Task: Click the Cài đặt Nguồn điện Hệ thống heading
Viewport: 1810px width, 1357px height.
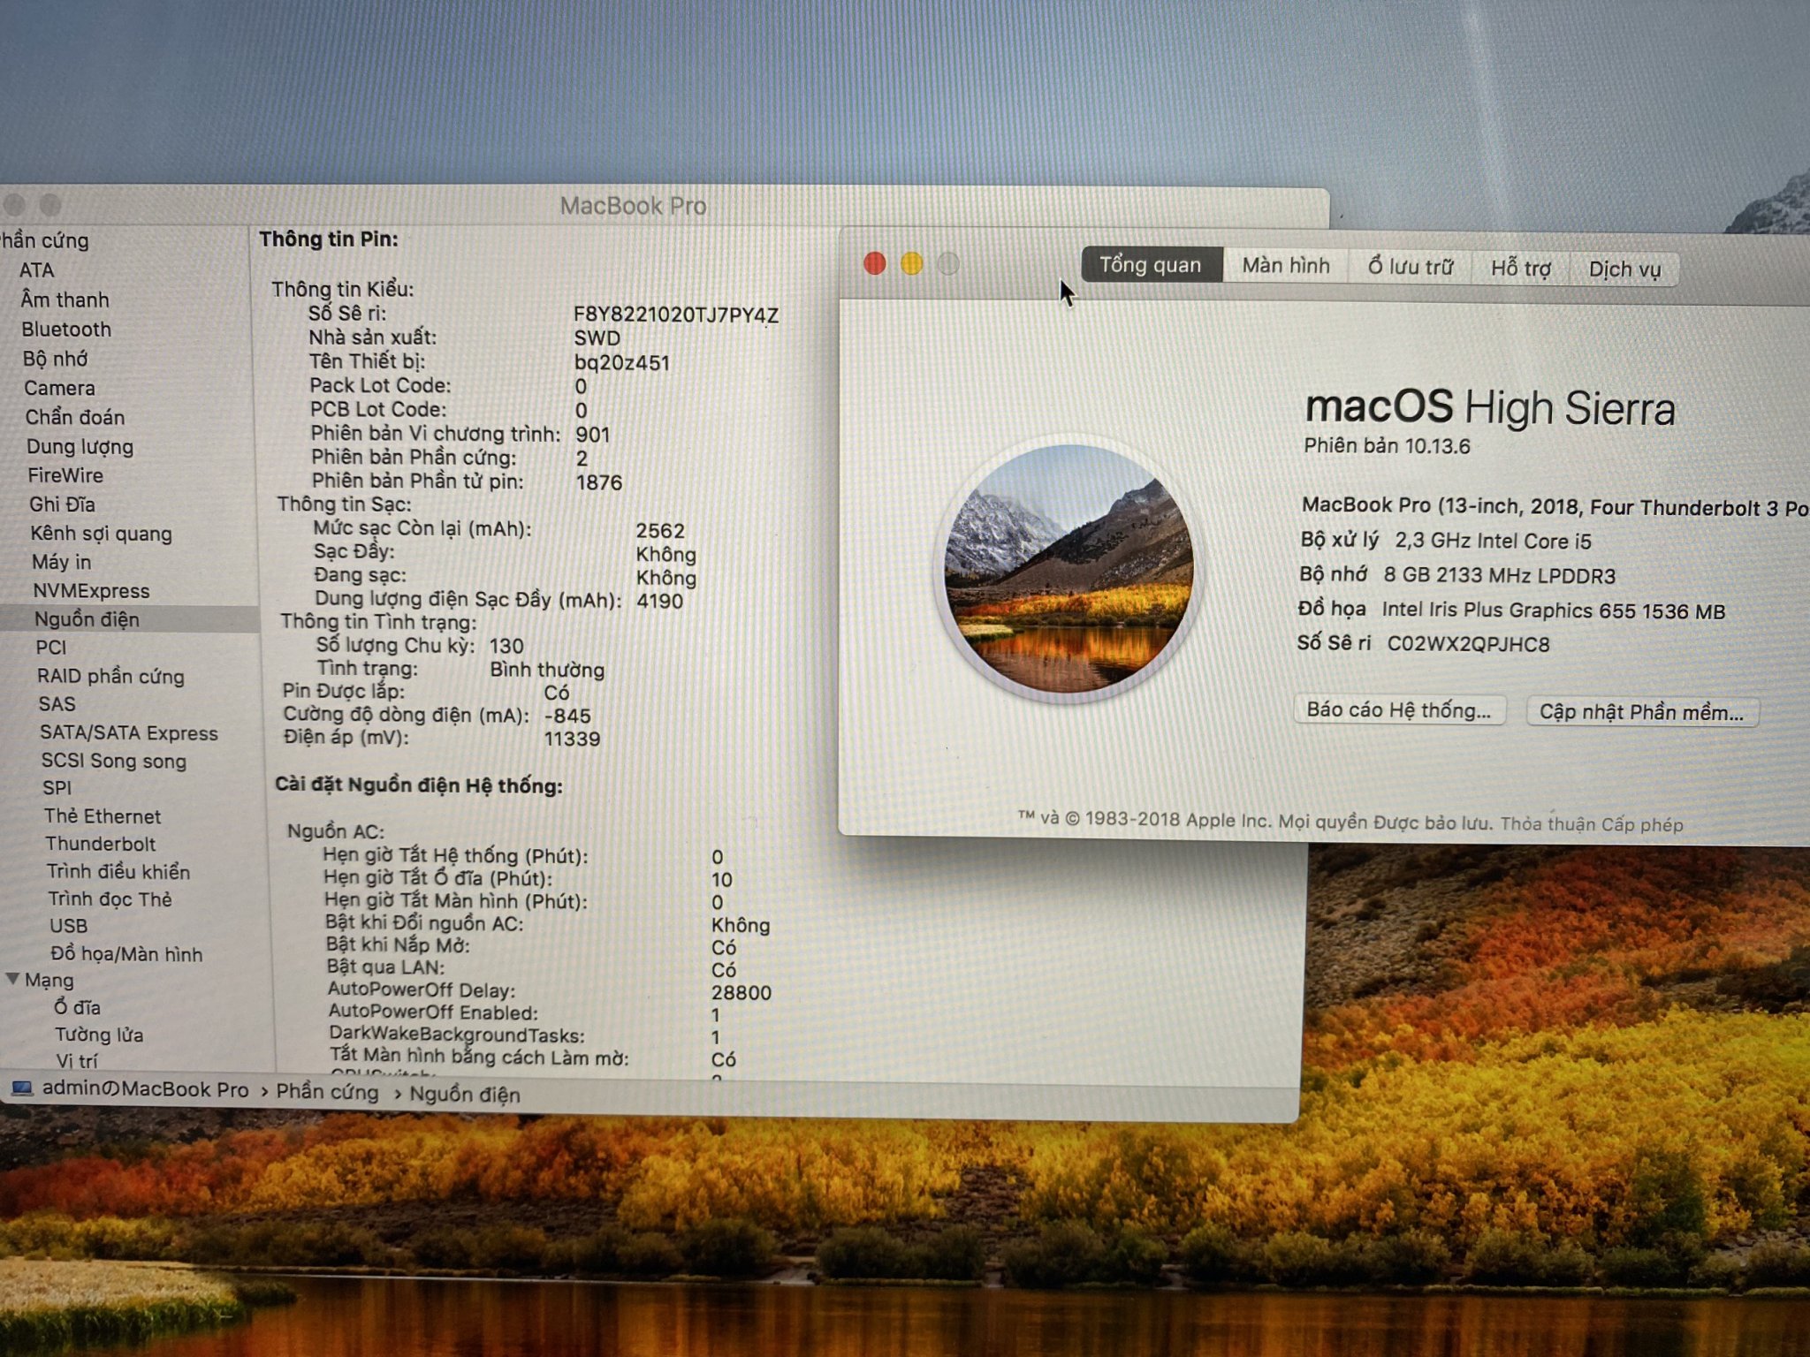Action: (x=419, y=785)
